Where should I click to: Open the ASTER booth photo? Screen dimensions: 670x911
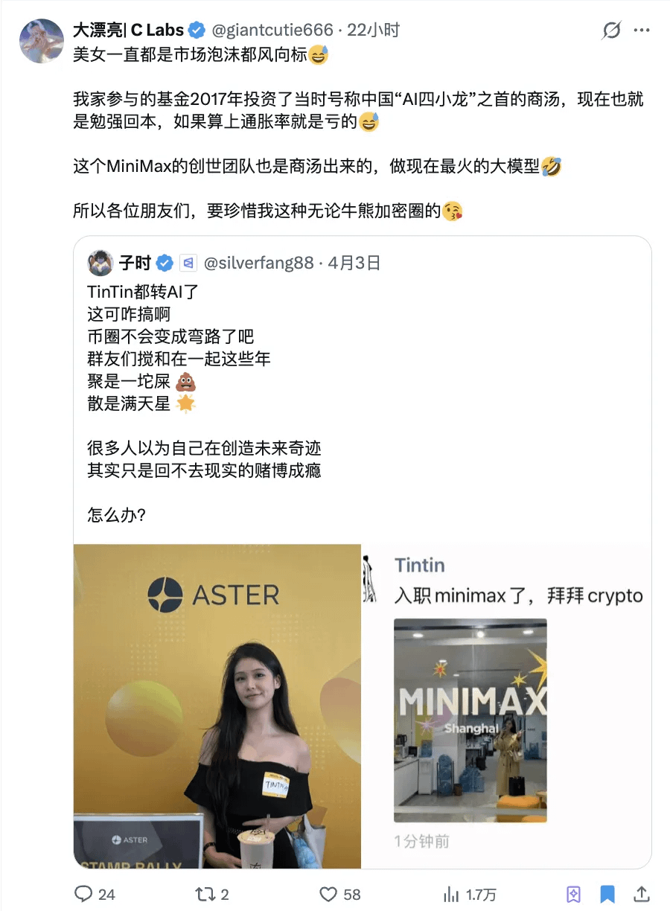pos(217,706)
